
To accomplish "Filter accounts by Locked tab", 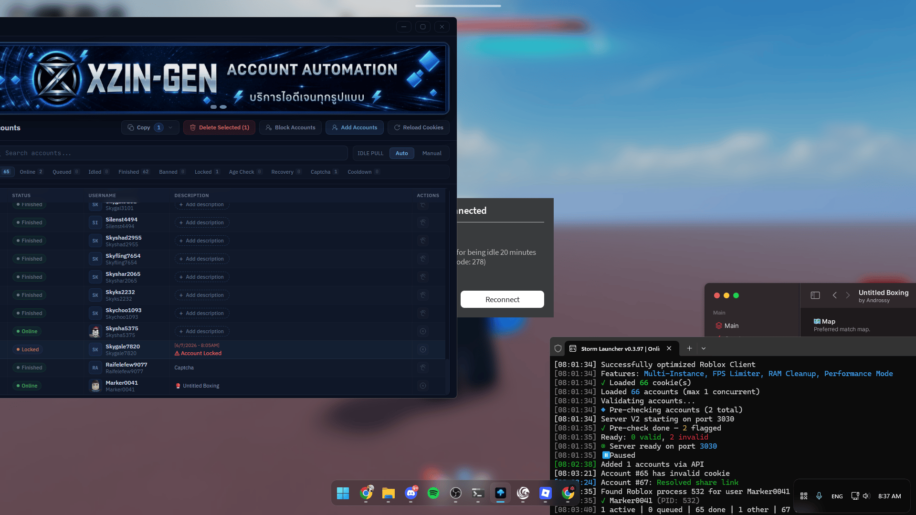I will click(207, 172).
